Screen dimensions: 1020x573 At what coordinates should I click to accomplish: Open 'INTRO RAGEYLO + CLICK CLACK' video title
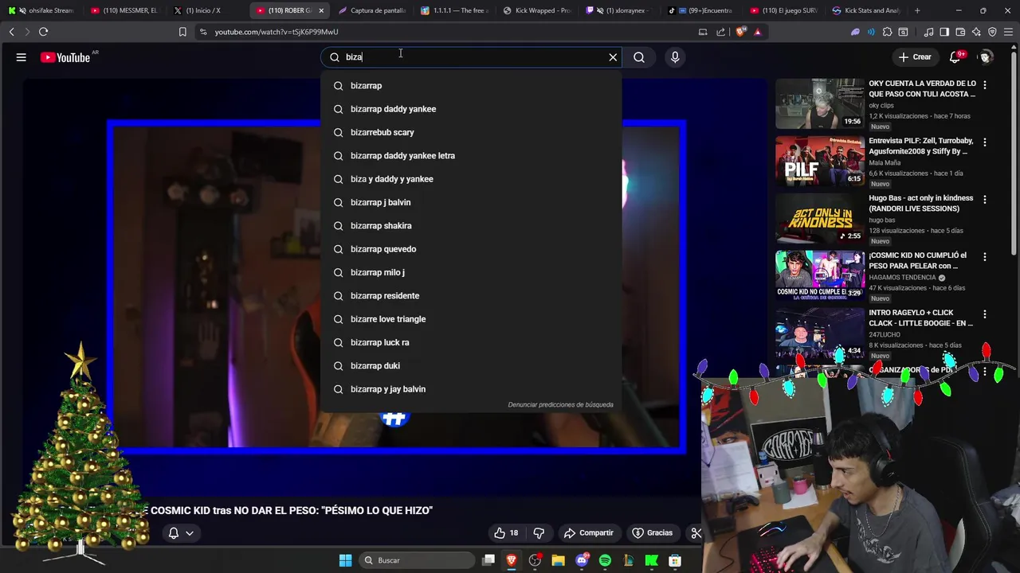(x=921, y=318)
